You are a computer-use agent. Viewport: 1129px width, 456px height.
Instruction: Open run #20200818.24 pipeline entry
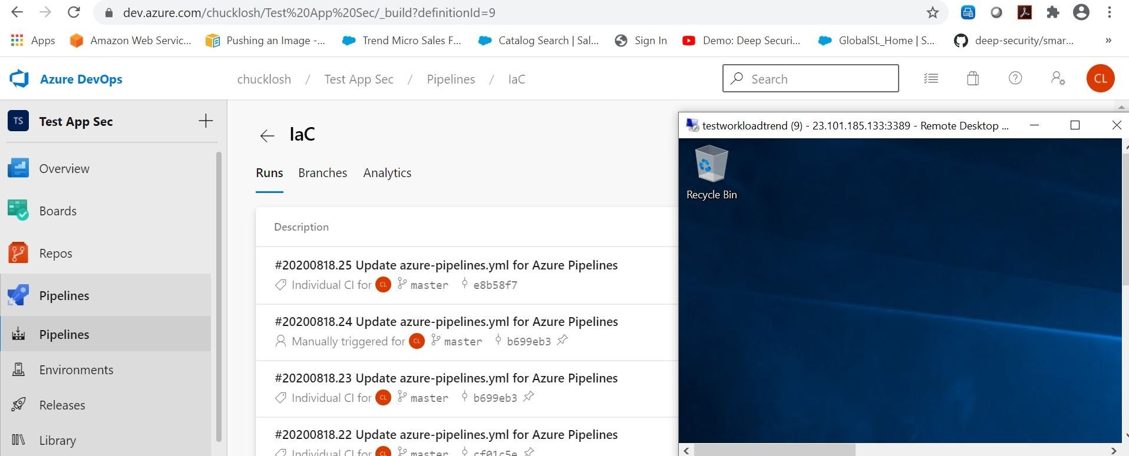coord(446,321)
